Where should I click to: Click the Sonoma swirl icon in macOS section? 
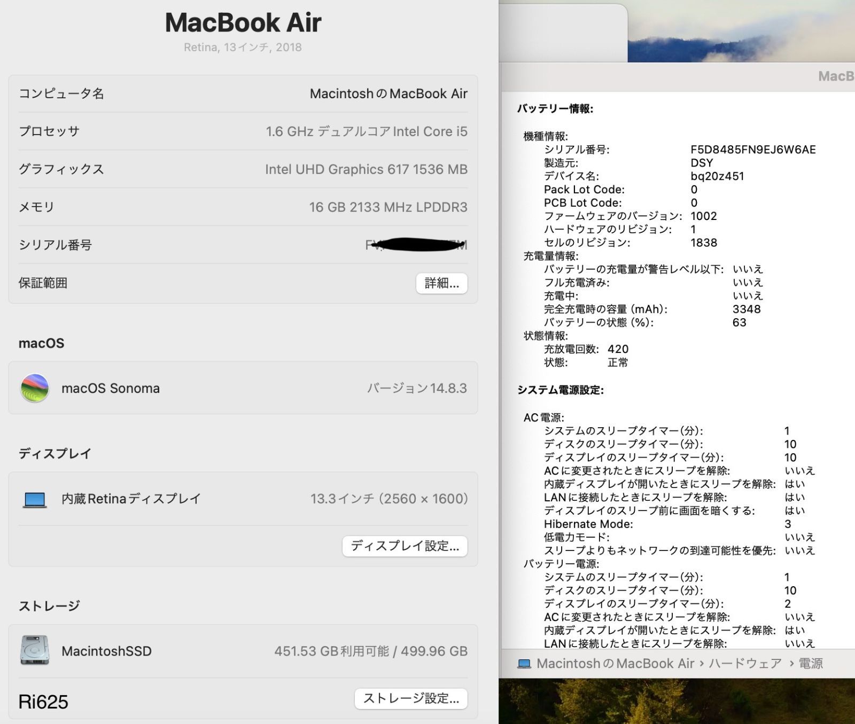coord(34,388)
